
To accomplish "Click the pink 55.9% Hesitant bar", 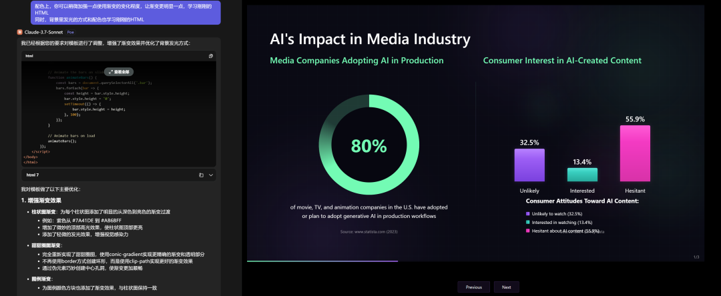I will pyautogui.click(x=635, y=153).
